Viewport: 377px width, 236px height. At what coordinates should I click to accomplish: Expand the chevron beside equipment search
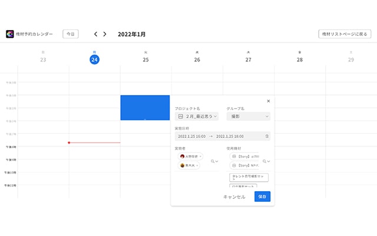(269, 161)
